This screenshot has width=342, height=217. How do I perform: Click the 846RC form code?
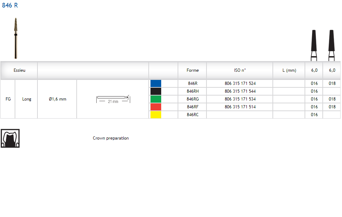[x=192, y=115]
